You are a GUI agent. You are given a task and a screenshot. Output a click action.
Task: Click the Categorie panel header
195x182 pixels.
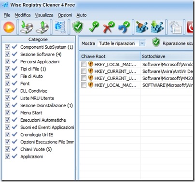click(x=38, y=40)
